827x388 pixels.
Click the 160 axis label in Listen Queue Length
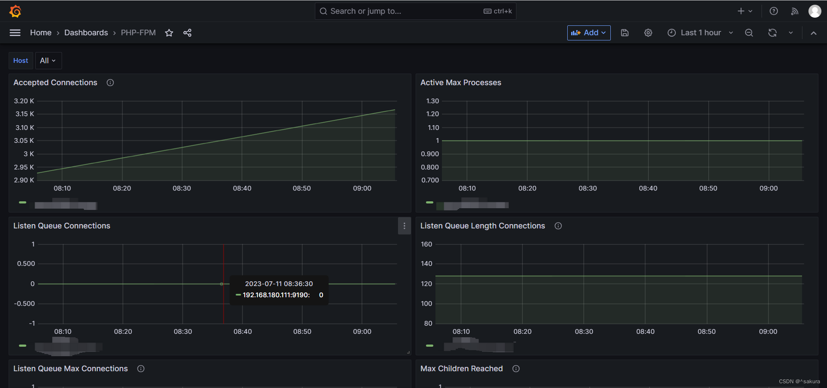(x=426, y=244)
